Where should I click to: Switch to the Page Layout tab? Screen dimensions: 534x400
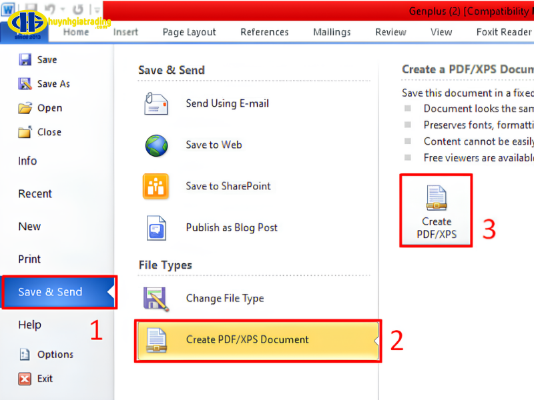coord(190,32)
